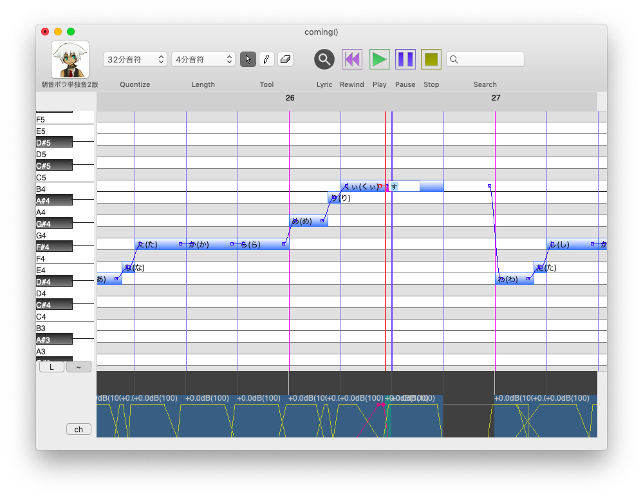Click the F#4 black piano key
This screenshot has height=498, width=643.
pyautogui.click(x=54, y=246)
